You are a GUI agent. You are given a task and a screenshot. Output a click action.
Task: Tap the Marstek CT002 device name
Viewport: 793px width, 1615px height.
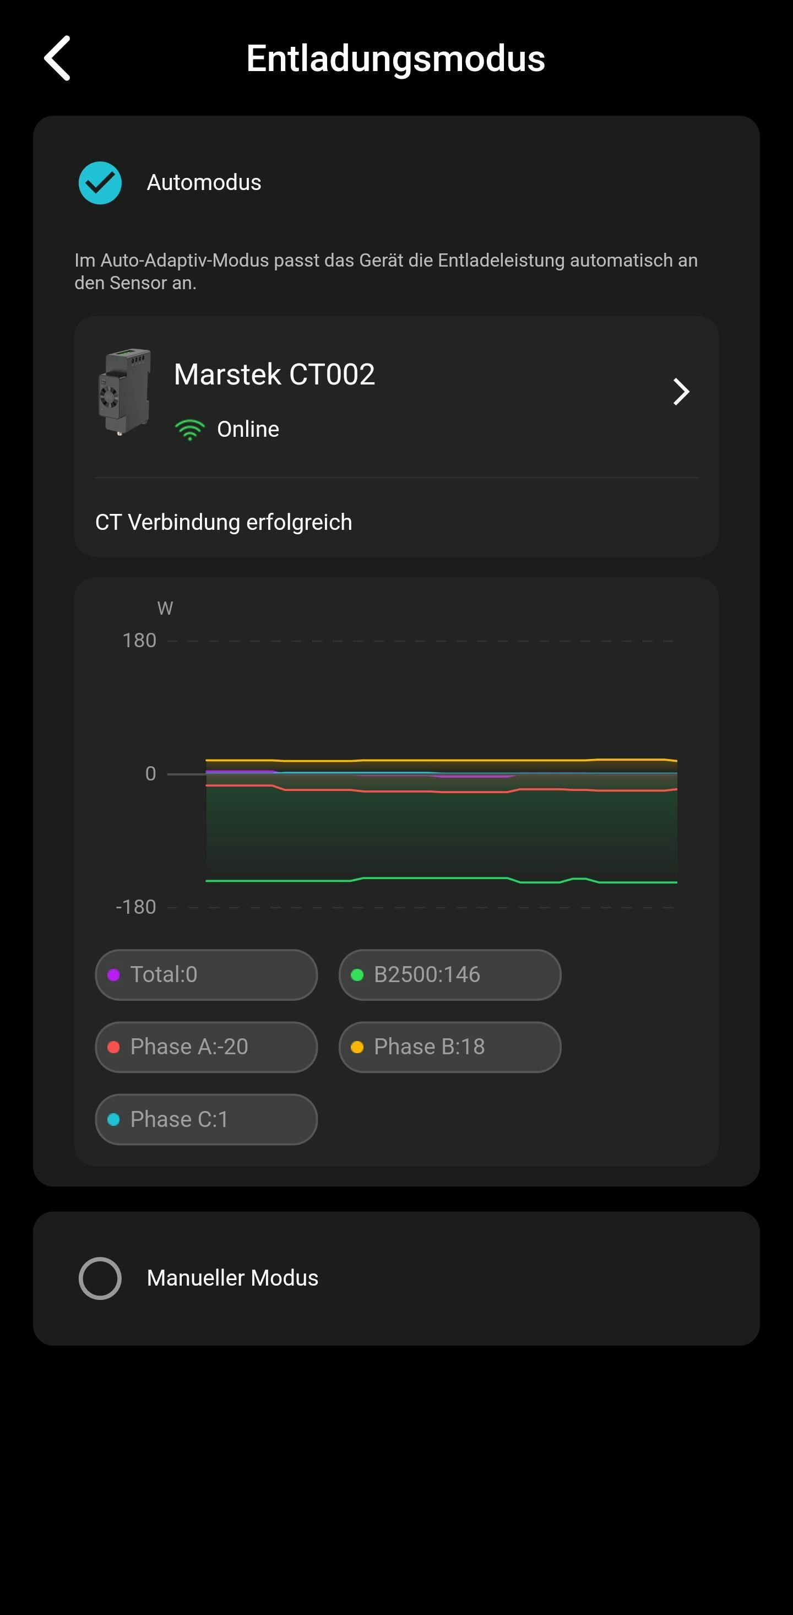tap(274, 375)
